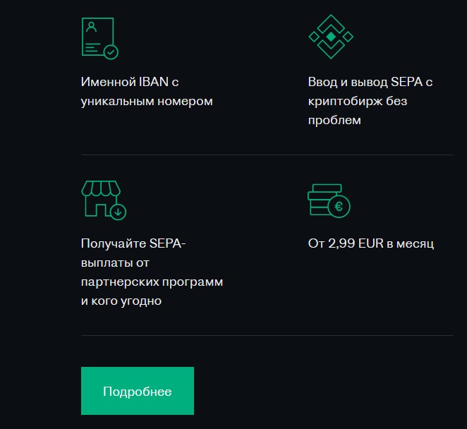Select the "Получайте SEPA-" text line
Image resolution: width=467 pixels, height=429 pixels.
137,244
